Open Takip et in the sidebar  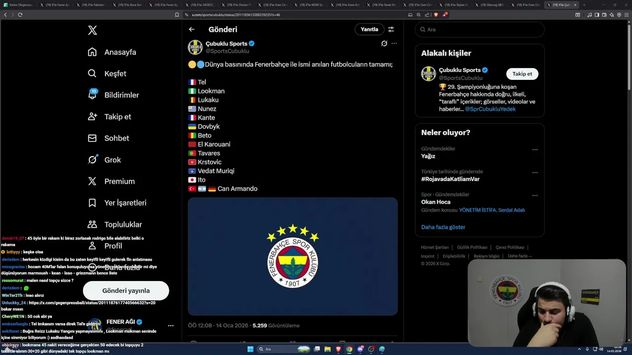point(109,117)
